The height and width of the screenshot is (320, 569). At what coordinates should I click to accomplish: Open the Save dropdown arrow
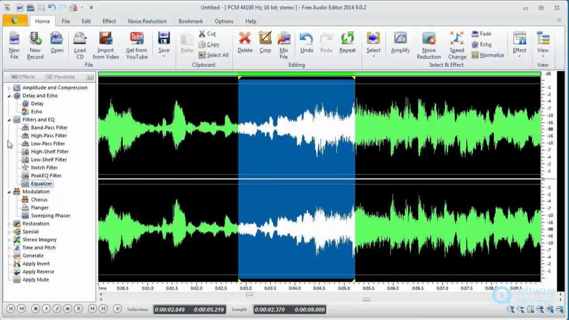pyautogui.click(x=163, y=57)
